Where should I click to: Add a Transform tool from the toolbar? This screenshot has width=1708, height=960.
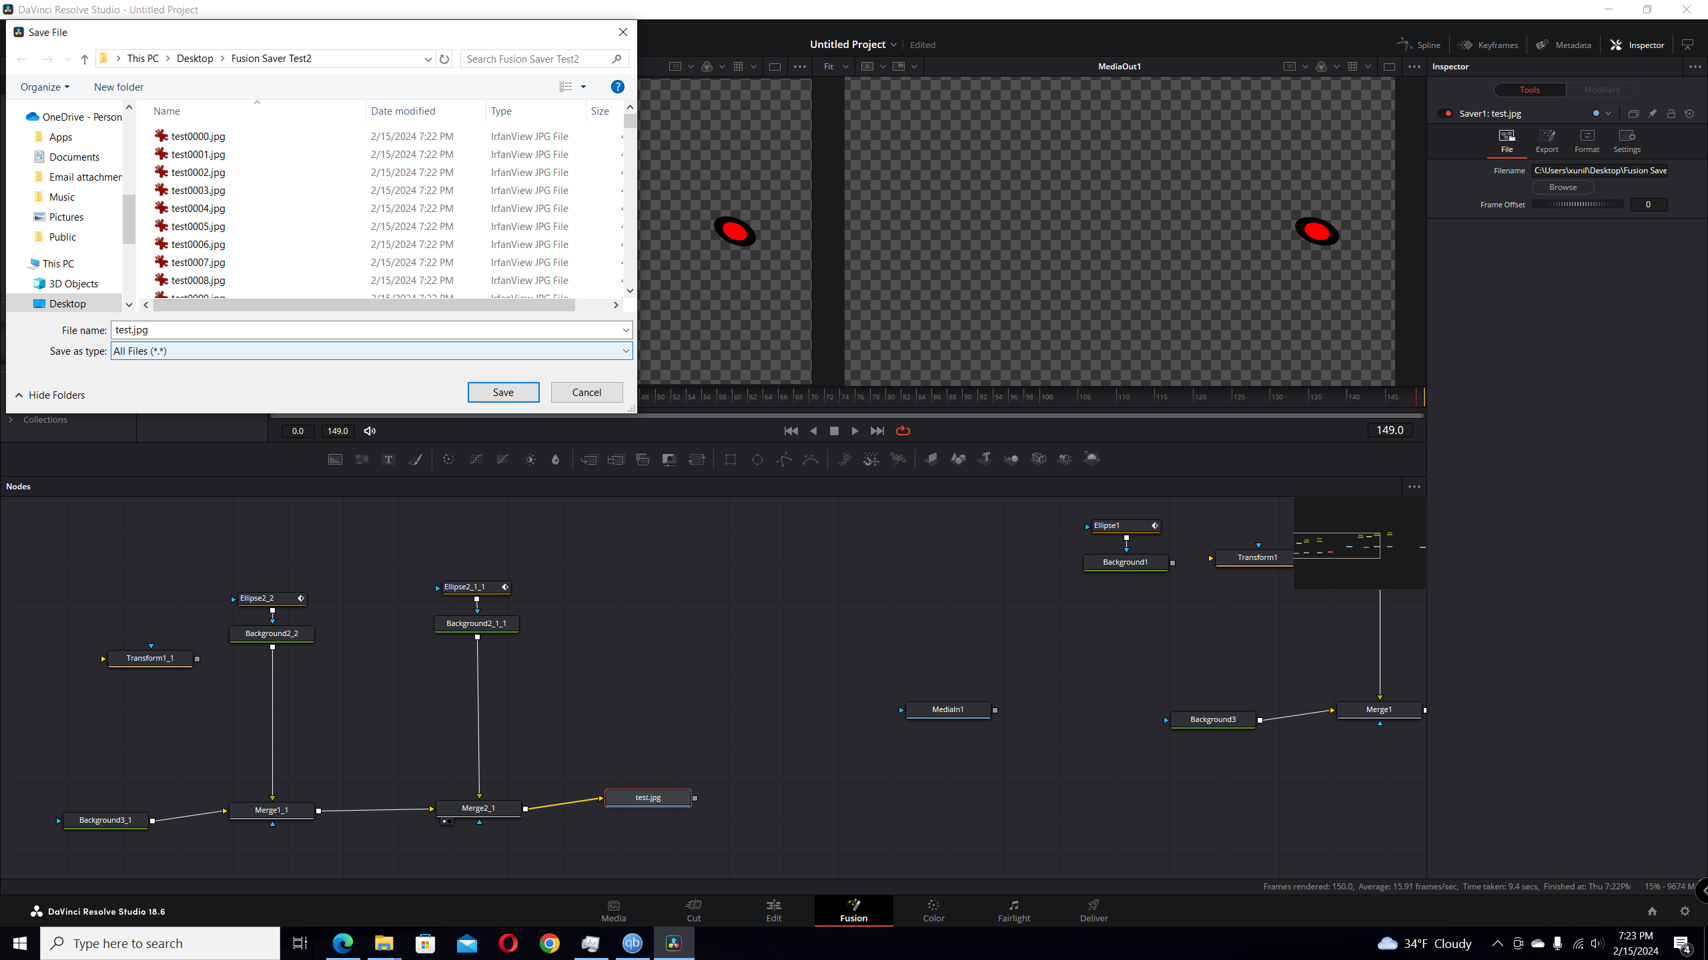click(x=697, y=459)
